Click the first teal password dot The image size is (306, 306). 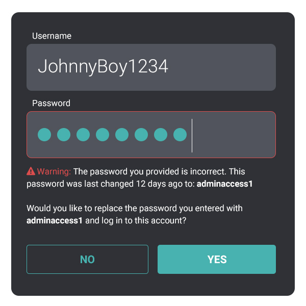coord(44,135)
